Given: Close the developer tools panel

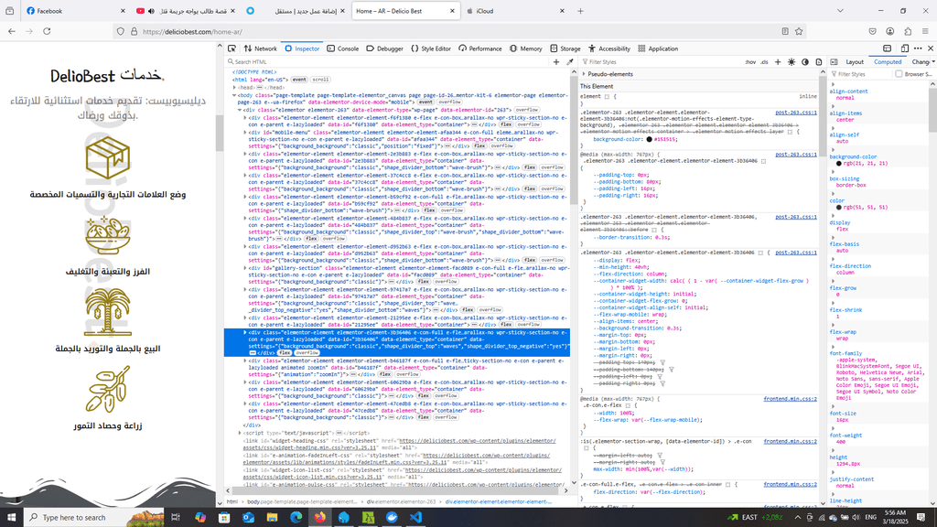Looking at the screenshot, I should (x=931, y=48).
